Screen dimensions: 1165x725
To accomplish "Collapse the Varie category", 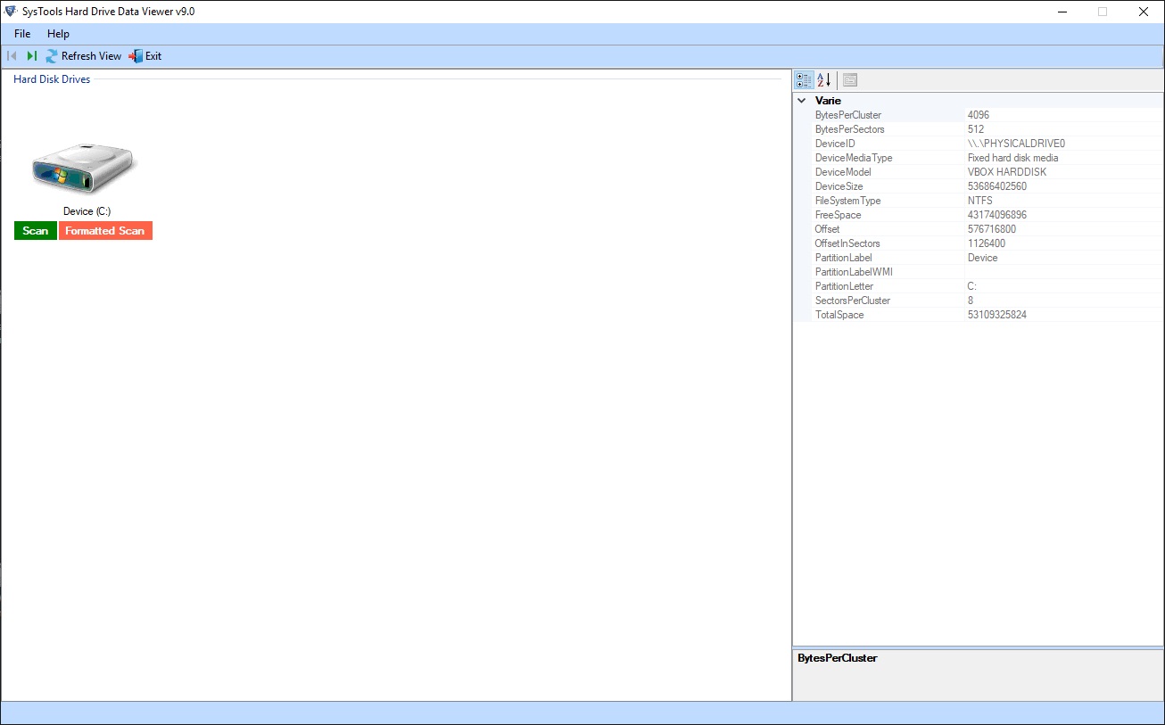I will pos(802,101).
